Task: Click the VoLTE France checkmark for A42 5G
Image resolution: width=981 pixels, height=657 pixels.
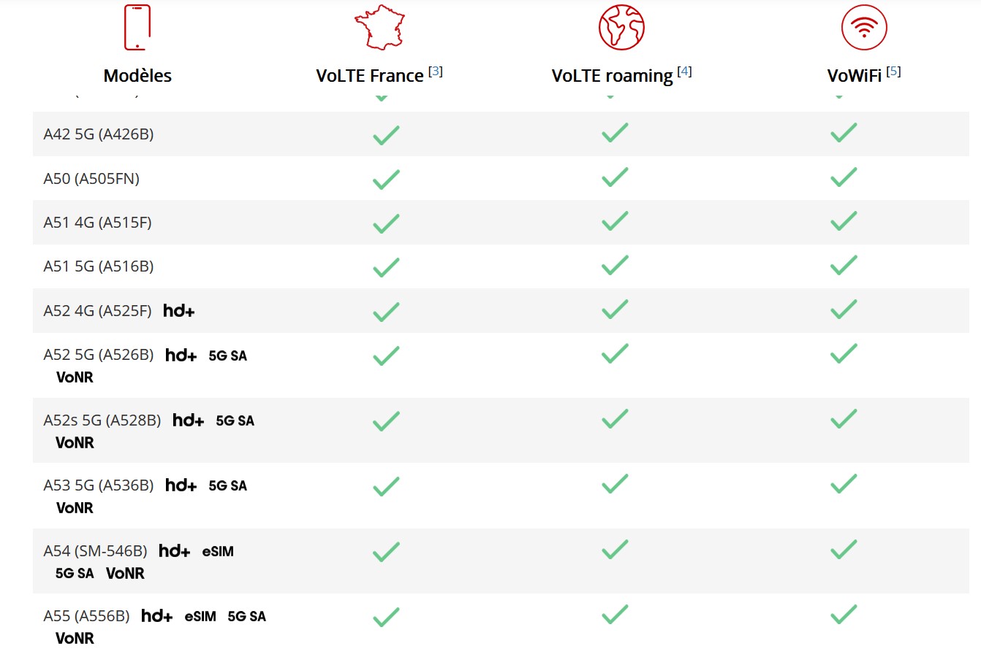Action: tap(386, 135)
